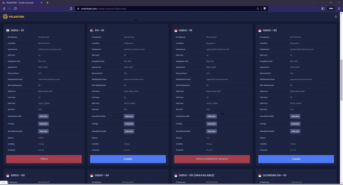343x185 pixels.
Task: Click the India flag icon
Action: tap(8, 30)
